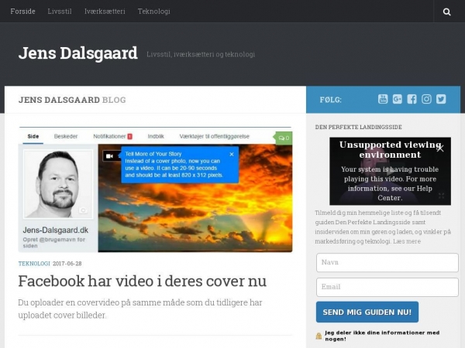
Task: Click the excerpt Du oploader en covervideo
Action: [140, 309]
